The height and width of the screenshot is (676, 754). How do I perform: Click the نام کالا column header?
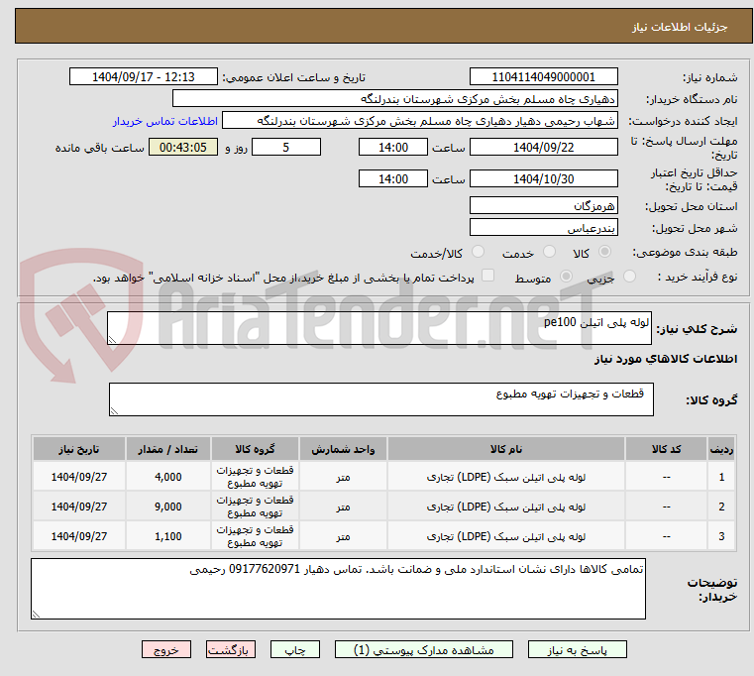tap(506, 449)
